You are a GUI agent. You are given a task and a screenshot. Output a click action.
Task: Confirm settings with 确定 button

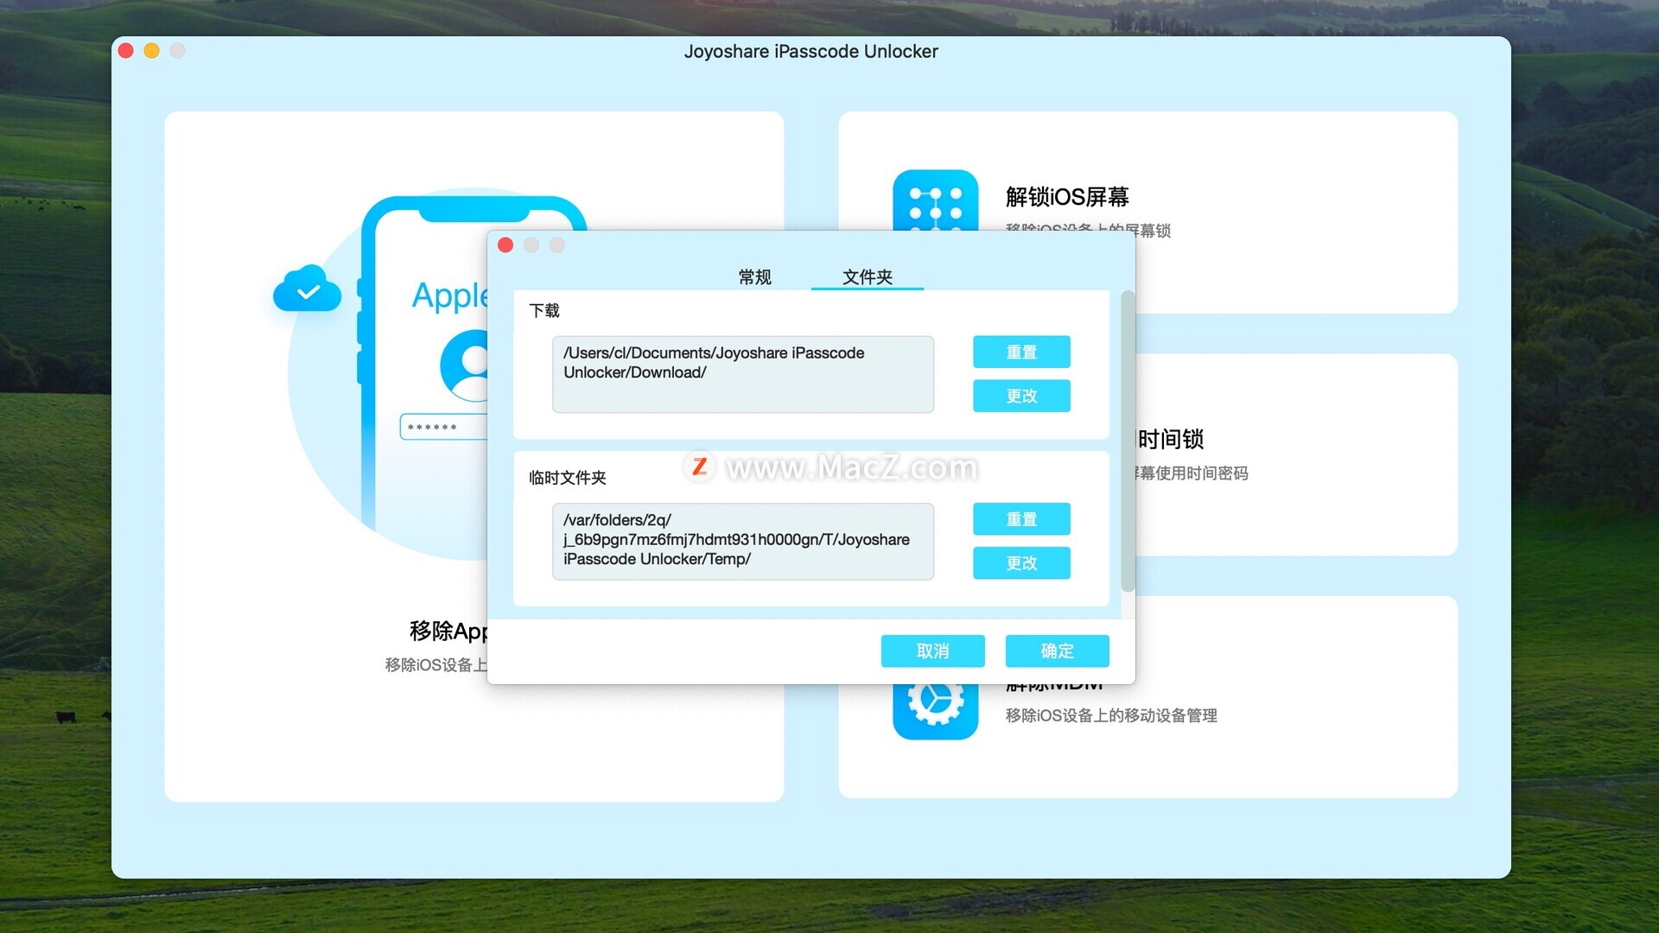[x=1057, y=651]
